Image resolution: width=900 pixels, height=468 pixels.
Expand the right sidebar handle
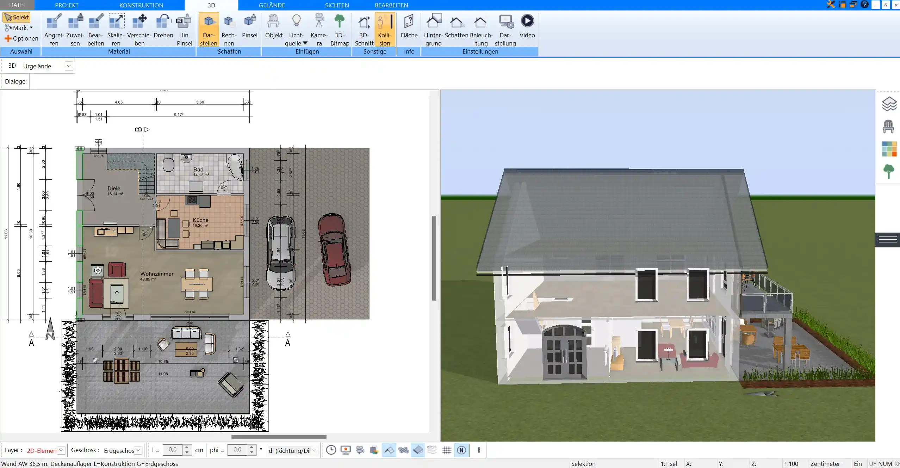pos(888,240)
